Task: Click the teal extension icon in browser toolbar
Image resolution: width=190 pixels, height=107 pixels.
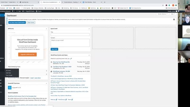Action: [169, 5]
